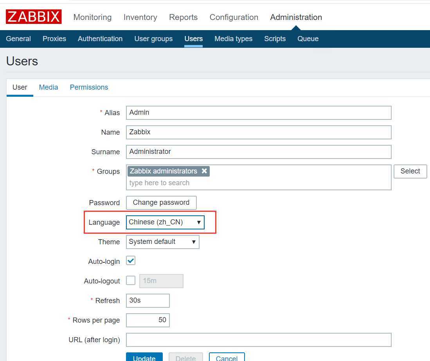Uncheck the Auto-login checkbox
The image size is (430, 361).
click(x=131, y=260)
